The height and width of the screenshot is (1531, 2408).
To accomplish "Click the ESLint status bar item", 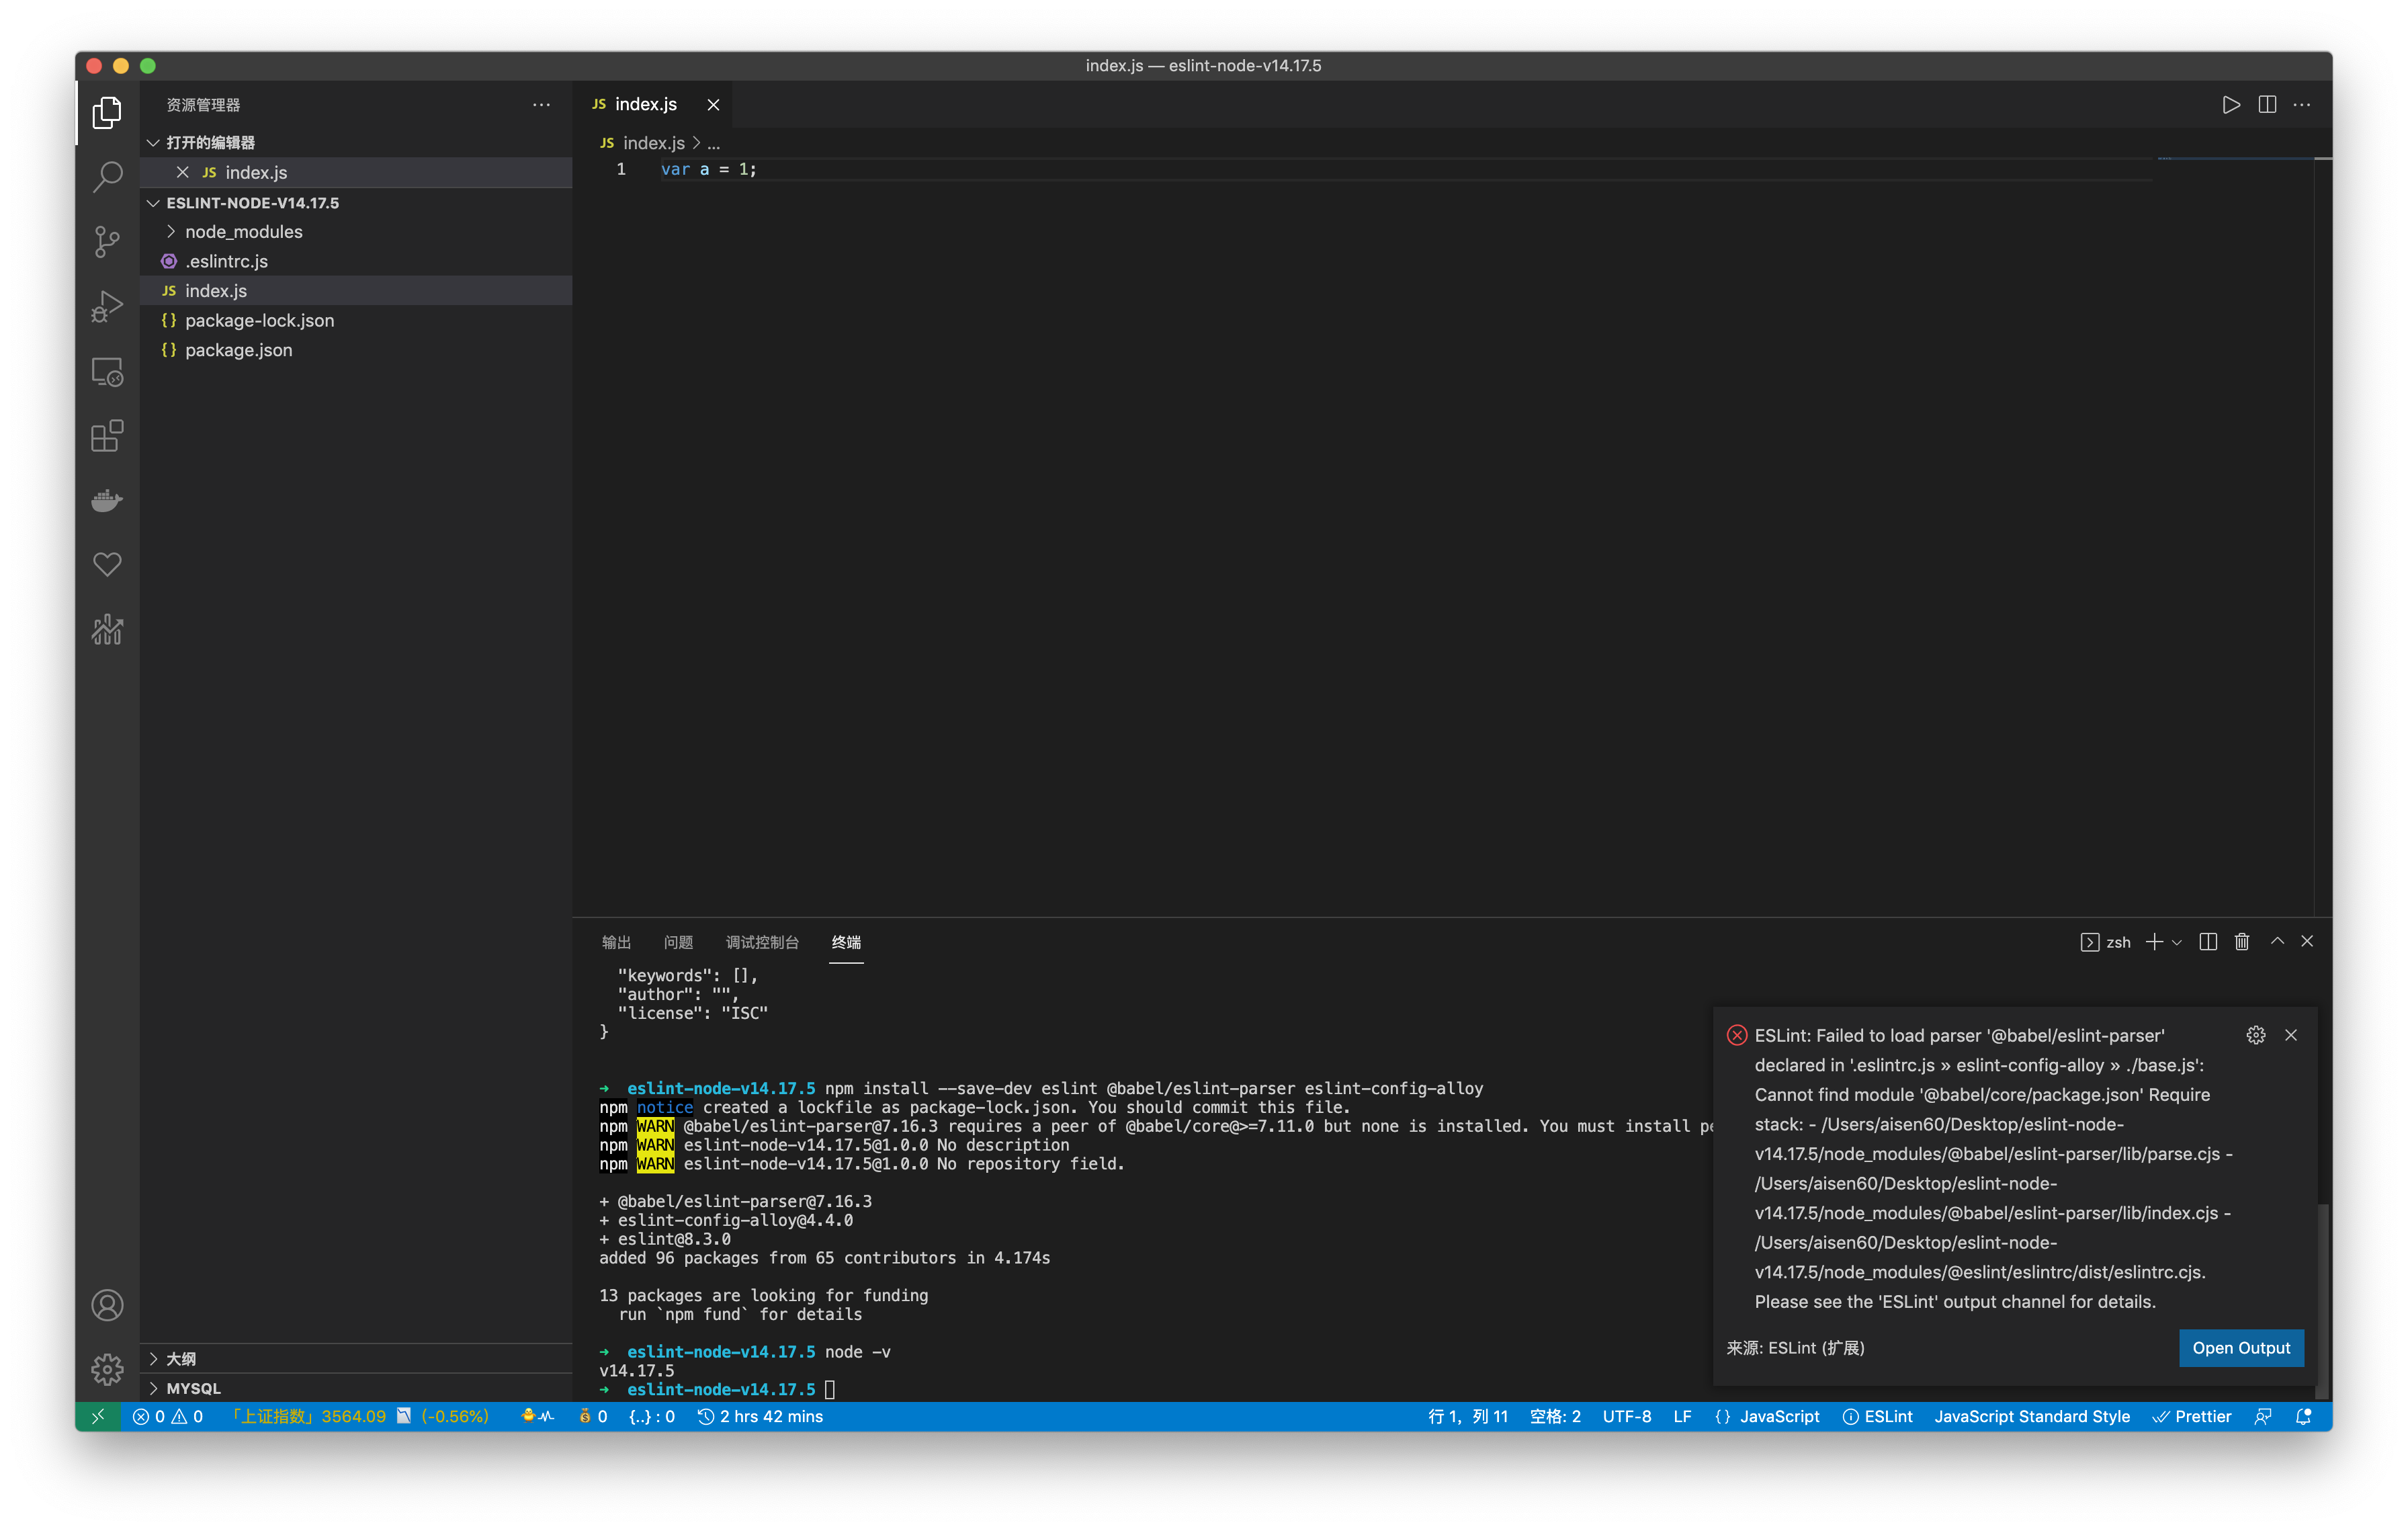I will (1878, 1416).
